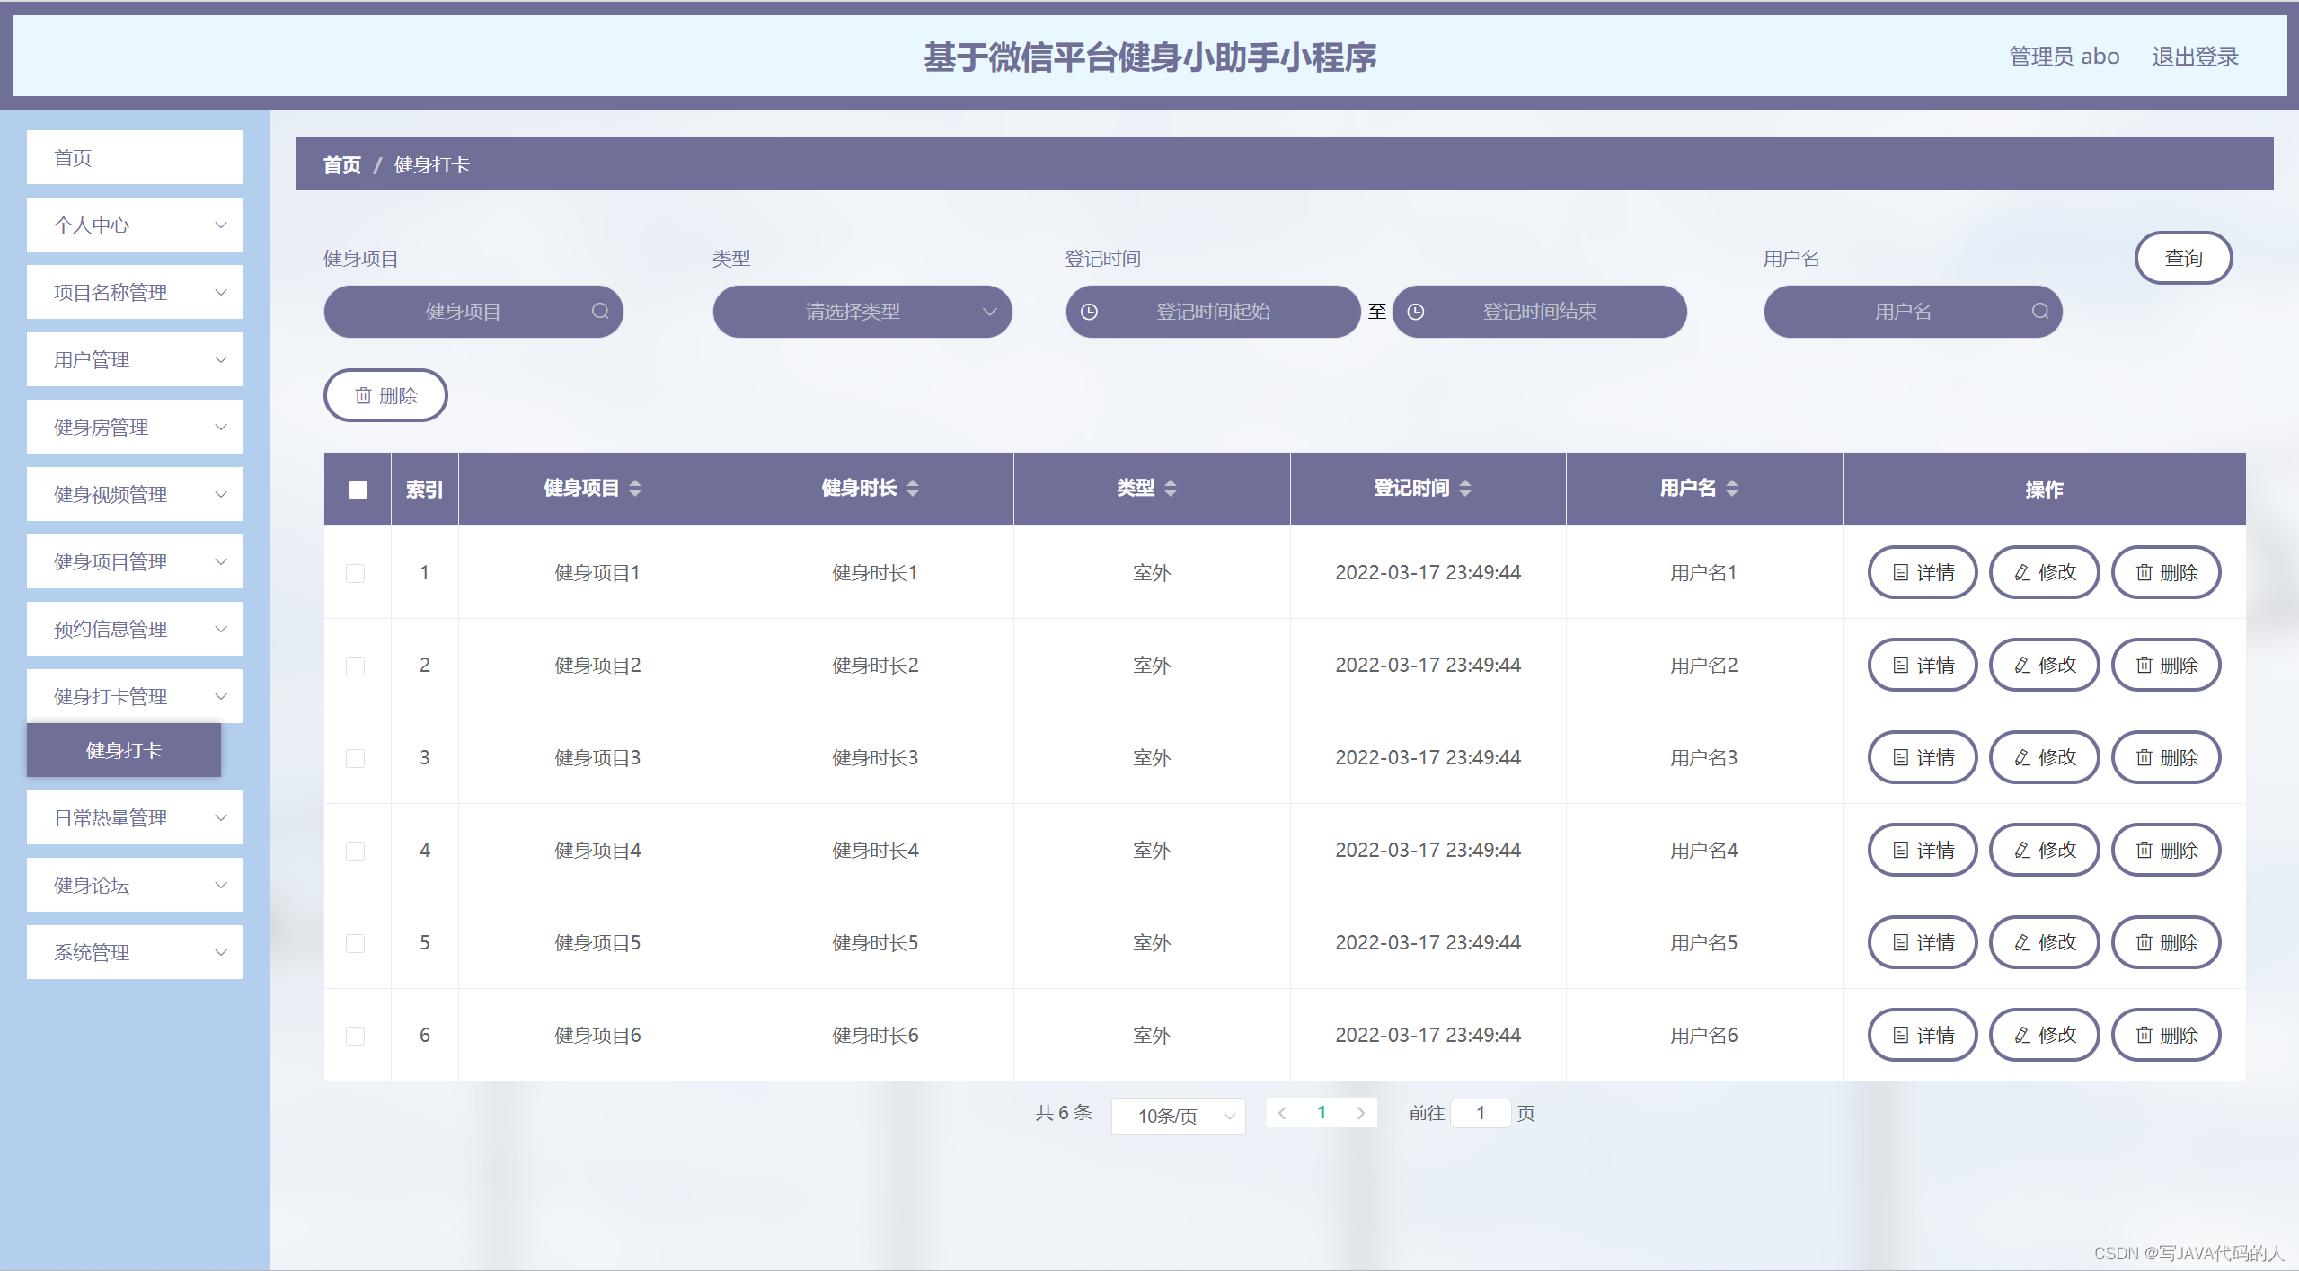
Task: Click 退出登录 link in header
Action: pyautogui.click(x=2194, y=57)
